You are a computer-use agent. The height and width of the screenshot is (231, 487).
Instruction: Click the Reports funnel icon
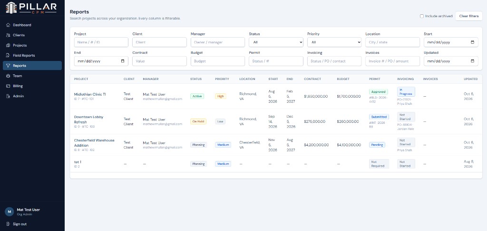[x=8, y=66]
